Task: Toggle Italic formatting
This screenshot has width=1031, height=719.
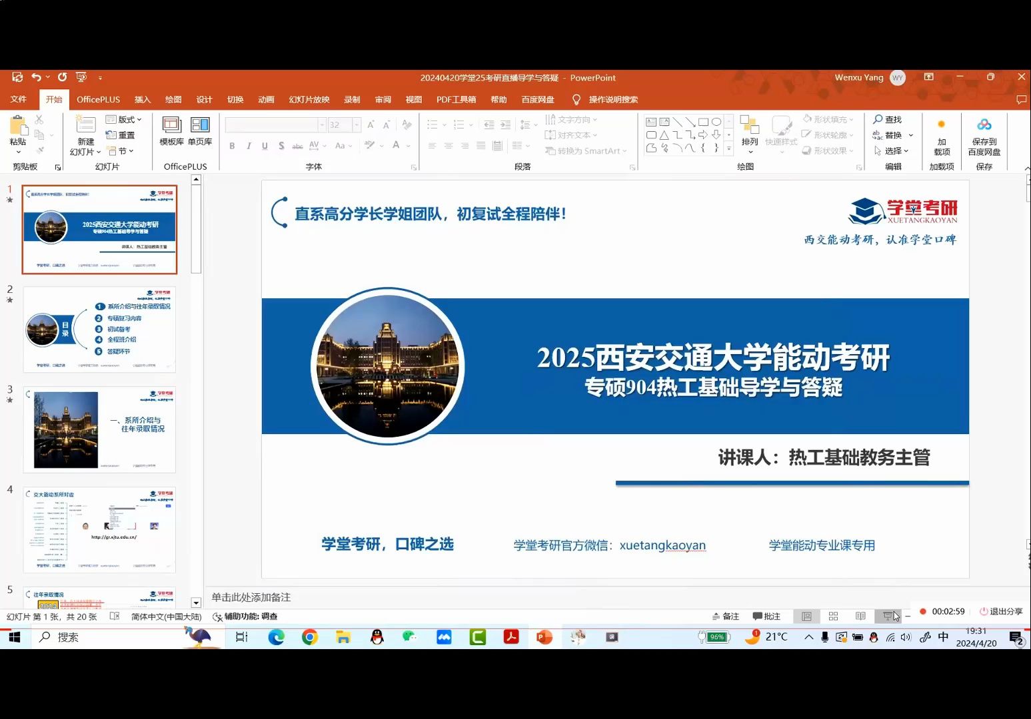Action: coord(249,146)
